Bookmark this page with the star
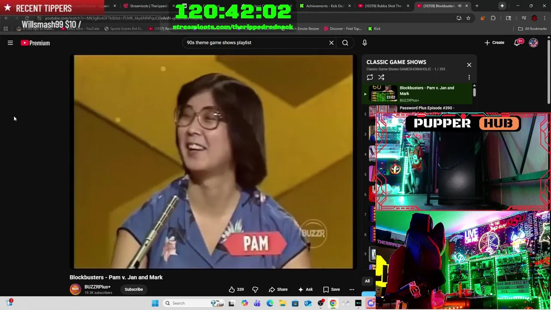 (x=468, y=18)
